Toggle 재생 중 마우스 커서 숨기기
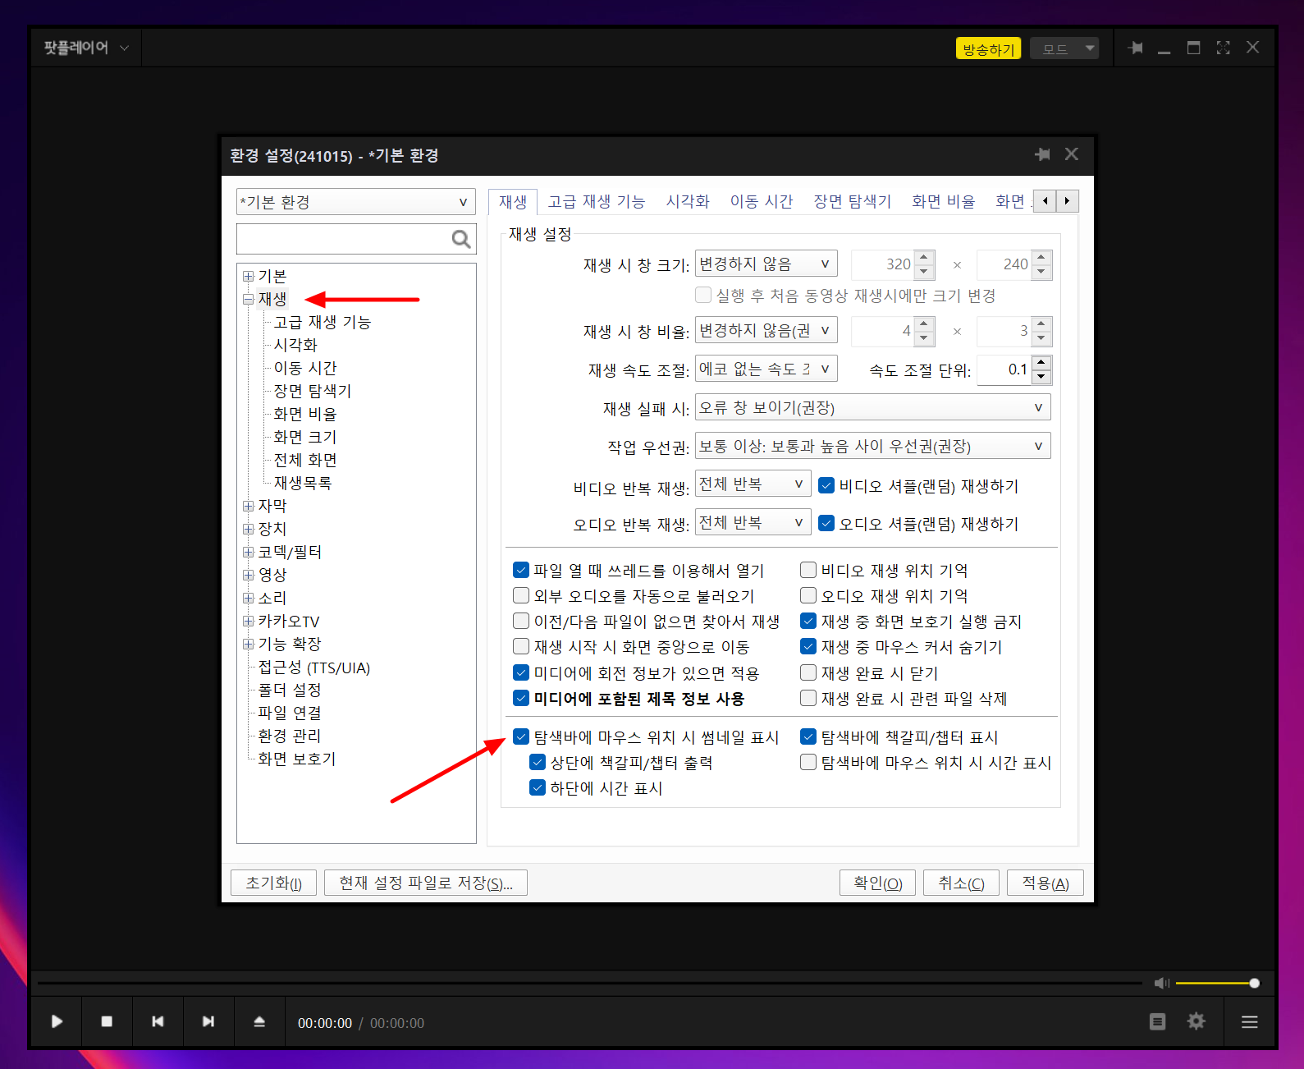 click(808, 646)
